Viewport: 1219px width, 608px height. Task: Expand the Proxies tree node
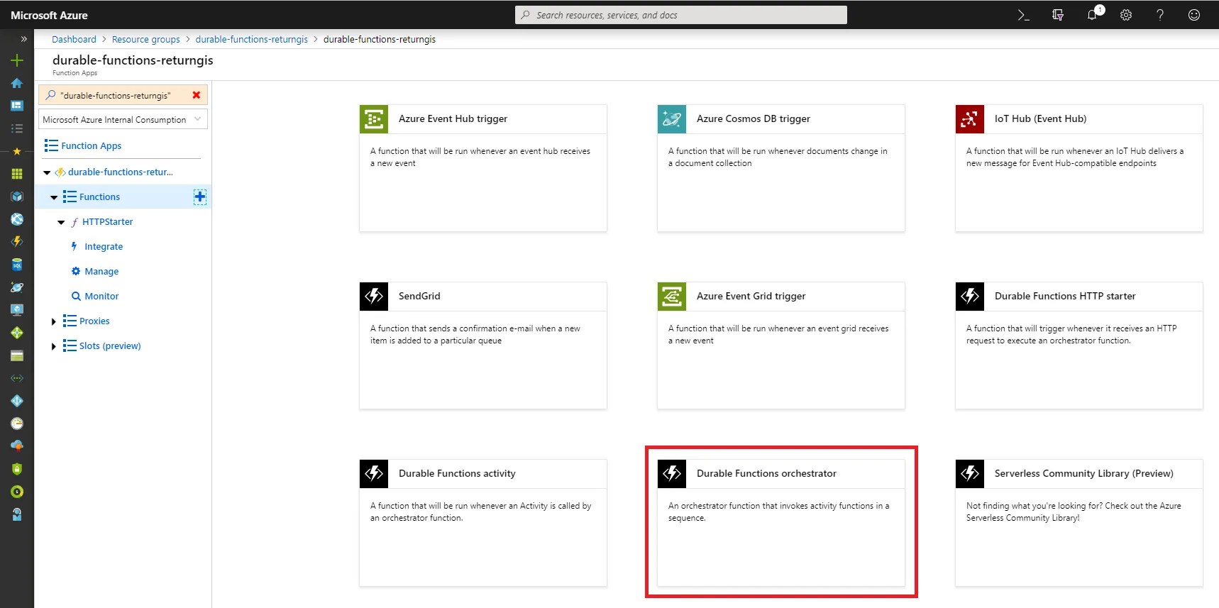(53, 321)
